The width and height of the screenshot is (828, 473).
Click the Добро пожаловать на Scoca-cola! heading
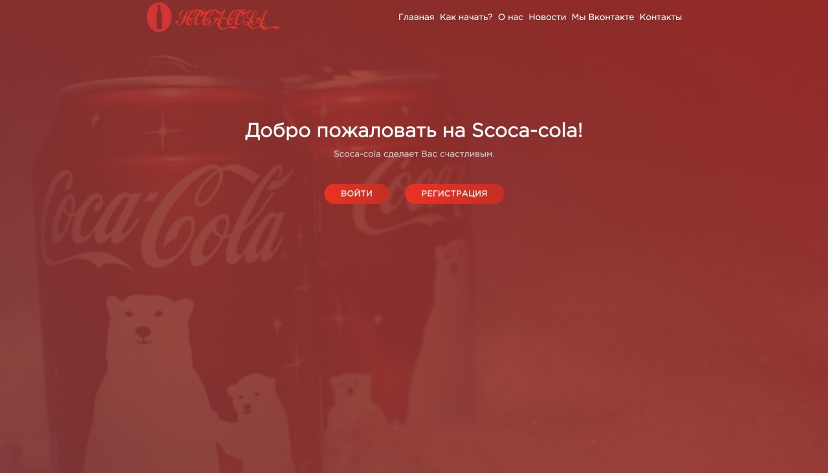[414, 130]
